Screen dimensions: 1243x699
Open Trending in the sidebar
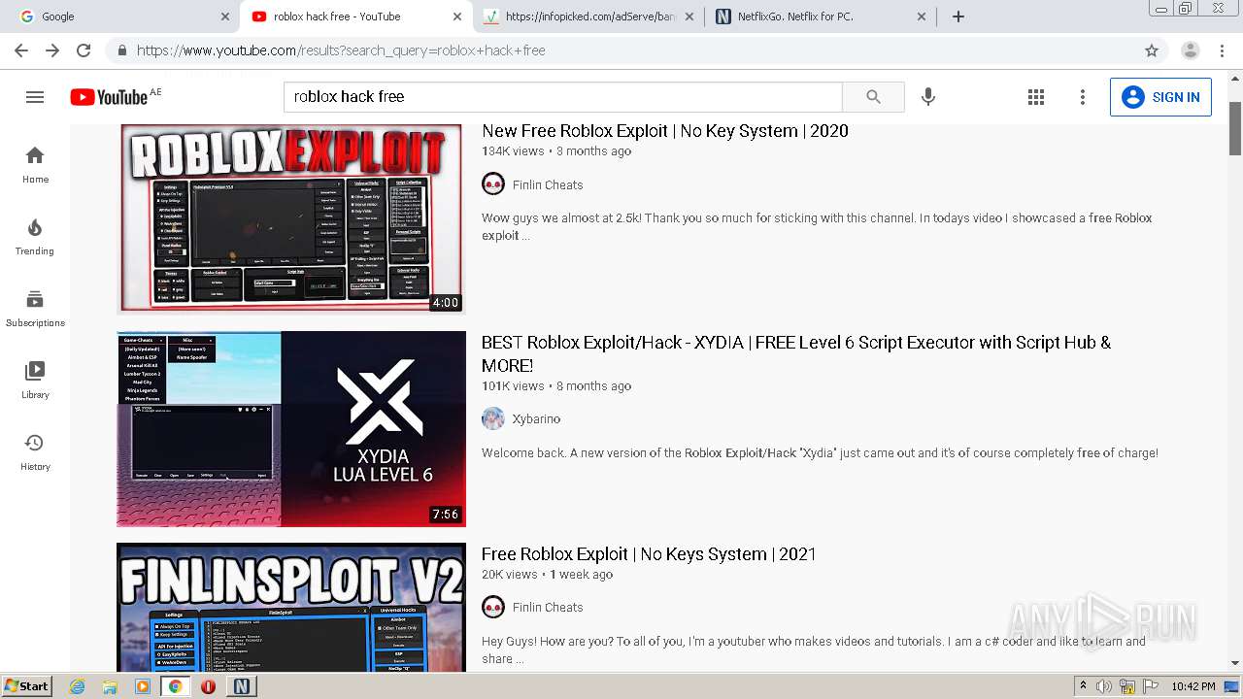click(35, 236)
